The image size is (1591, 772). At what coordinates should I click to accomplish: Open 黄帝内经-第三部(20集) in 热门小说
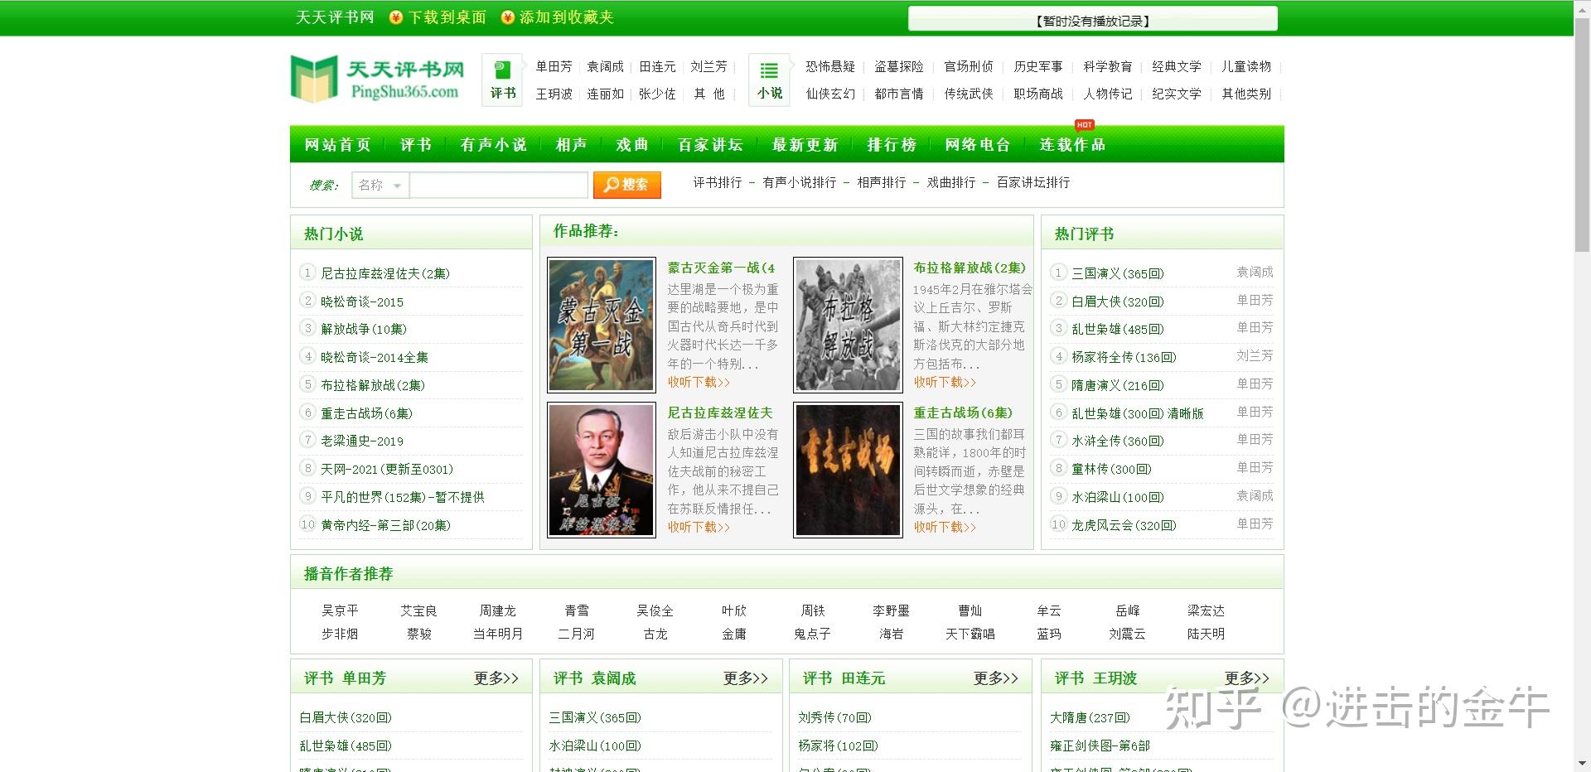386,525
